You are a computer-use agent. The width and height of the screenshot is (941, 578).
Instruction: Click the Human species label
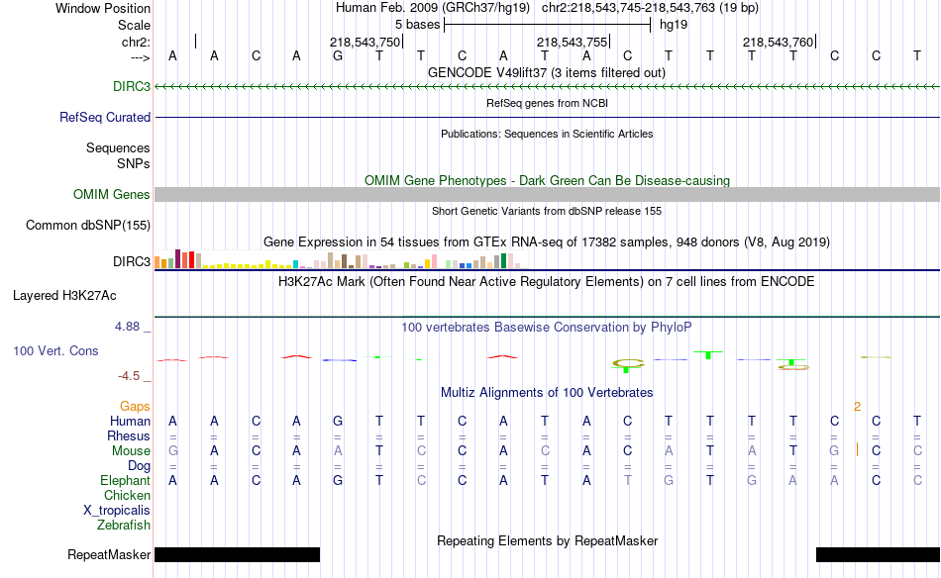(x=130, y=421)
